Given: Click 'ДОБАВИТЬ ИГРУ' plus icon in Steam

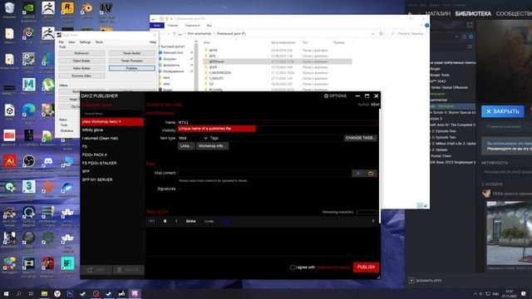Looking at the screenshot, I should (411, 281).
